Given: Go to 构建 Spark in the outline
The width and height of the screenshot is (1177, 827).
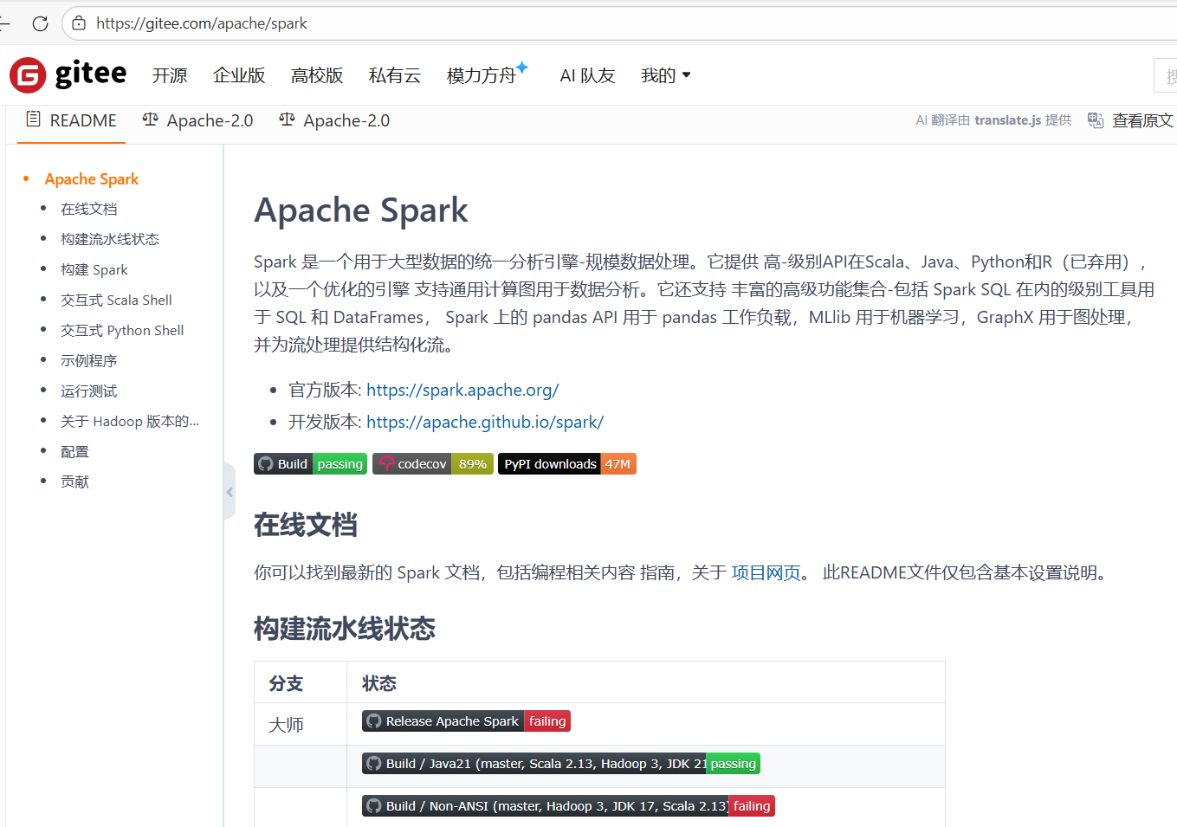Looking at the screenshot, I should (x=94, y=269).
